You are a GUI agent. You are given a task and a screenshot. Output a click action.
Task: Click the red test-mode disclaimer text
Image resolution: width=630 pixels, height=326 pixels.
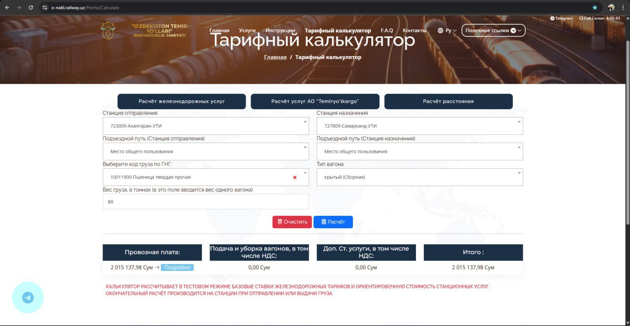pos(298,290)
